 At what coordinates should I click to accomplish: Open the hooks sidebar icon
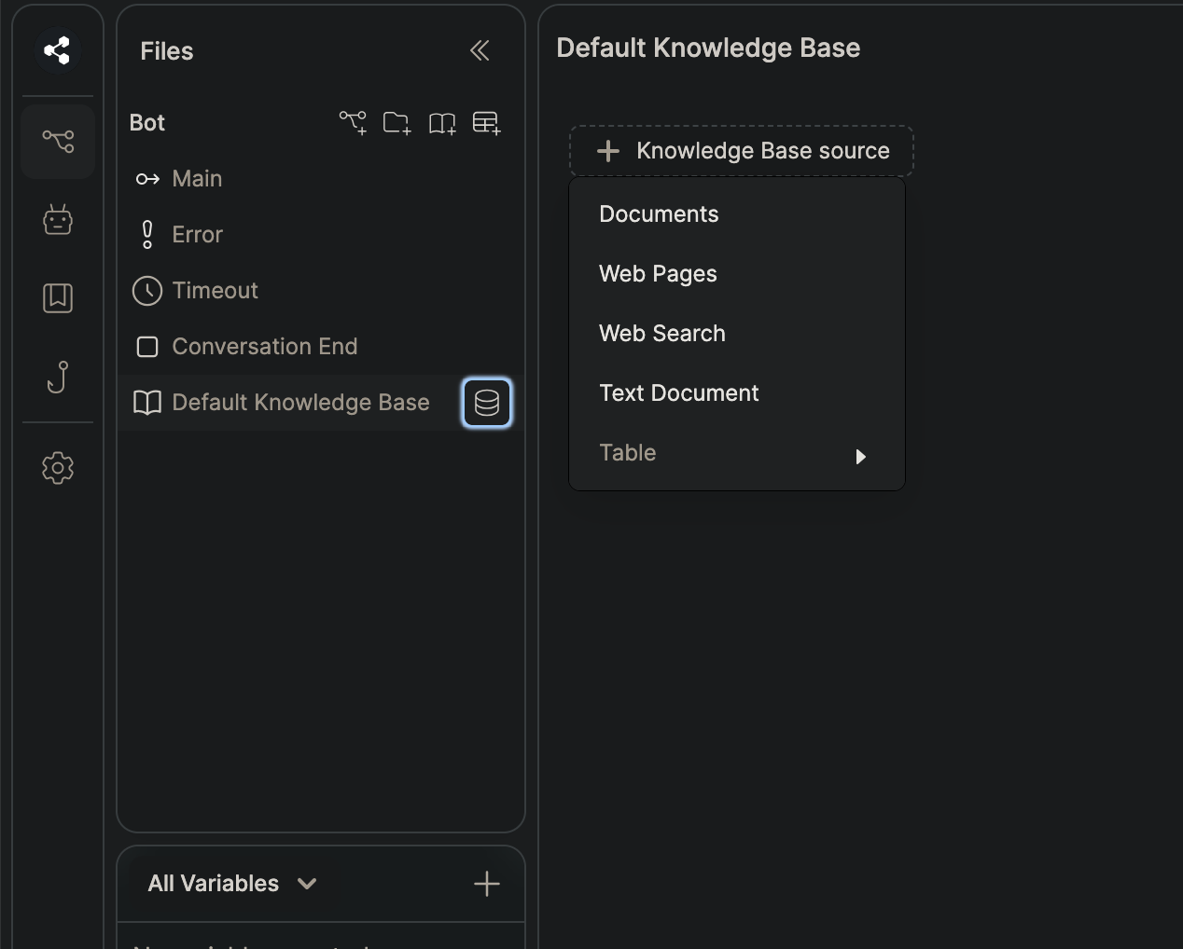pos(58,377)
